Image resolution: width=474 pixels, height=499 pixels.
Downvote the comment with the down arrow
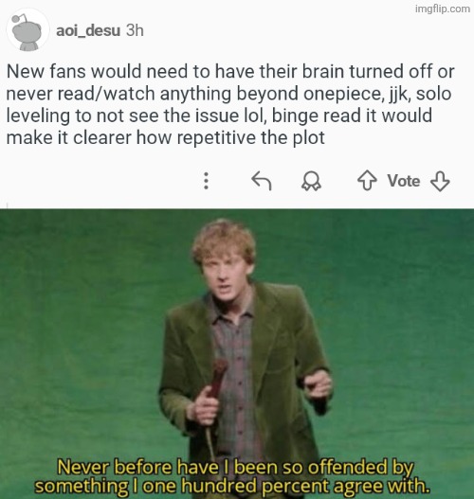(x=440, y=181)
